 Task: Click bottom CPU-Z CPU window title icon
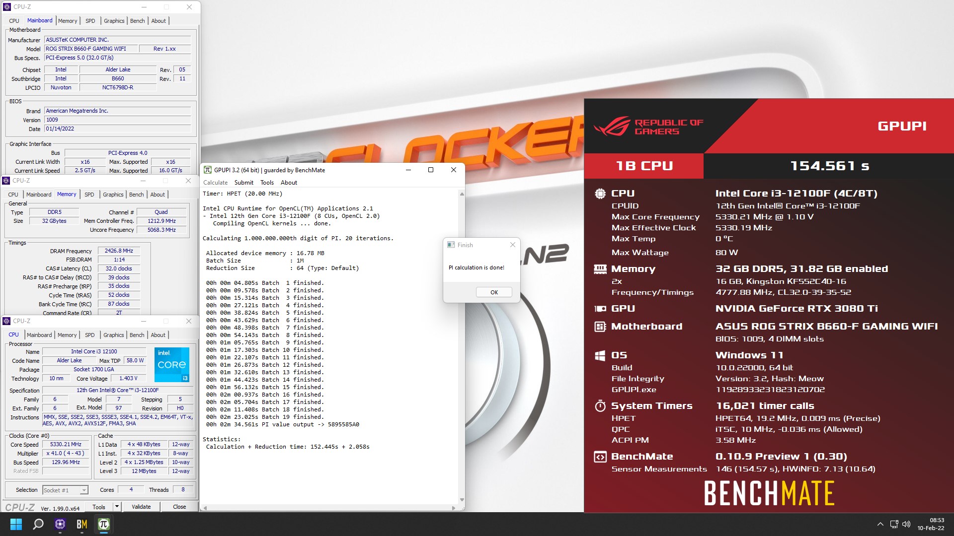(6, 321)
